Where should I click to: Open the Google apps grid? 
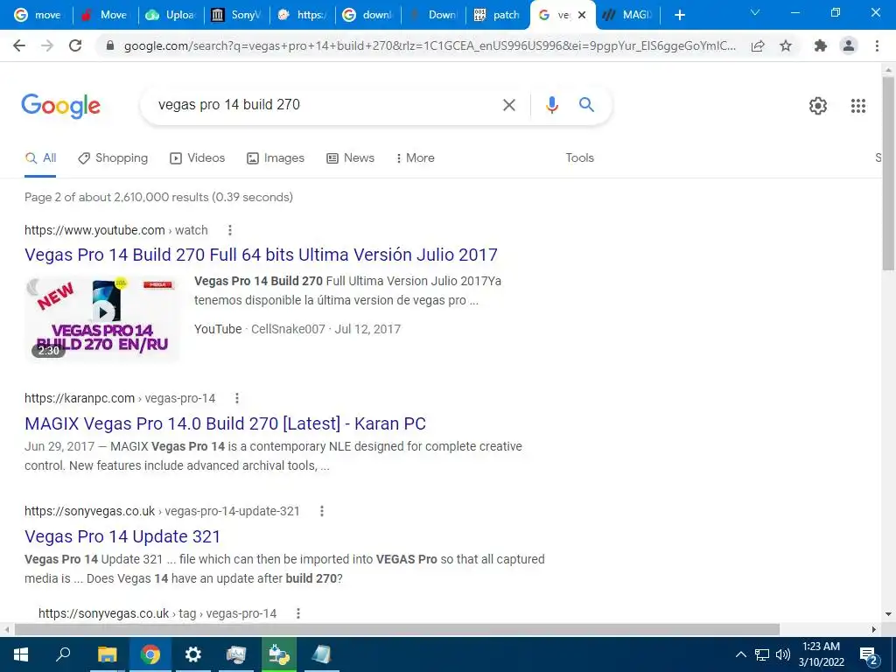coord(858,106)
